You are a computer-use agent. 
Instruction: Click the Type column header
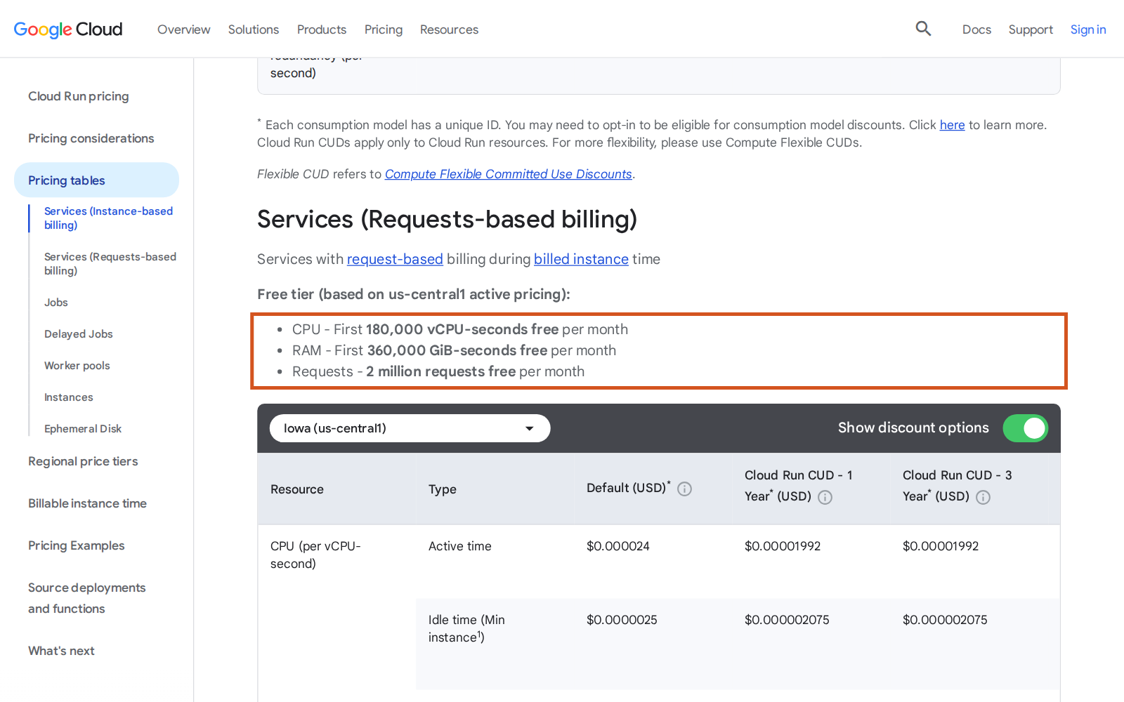pos(443,489)
